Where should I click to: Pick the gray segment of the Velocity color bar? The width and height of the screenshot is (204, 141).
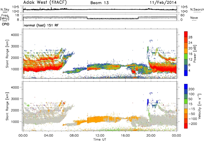point(186,106)
